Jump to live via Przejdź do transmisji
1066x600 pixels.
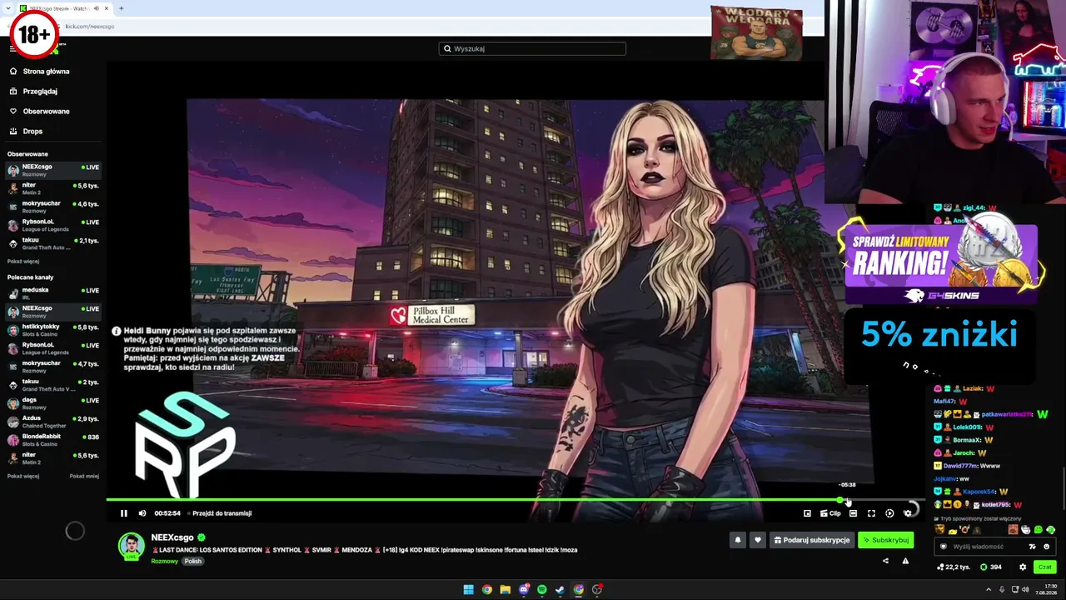click(x=222, y=513)
